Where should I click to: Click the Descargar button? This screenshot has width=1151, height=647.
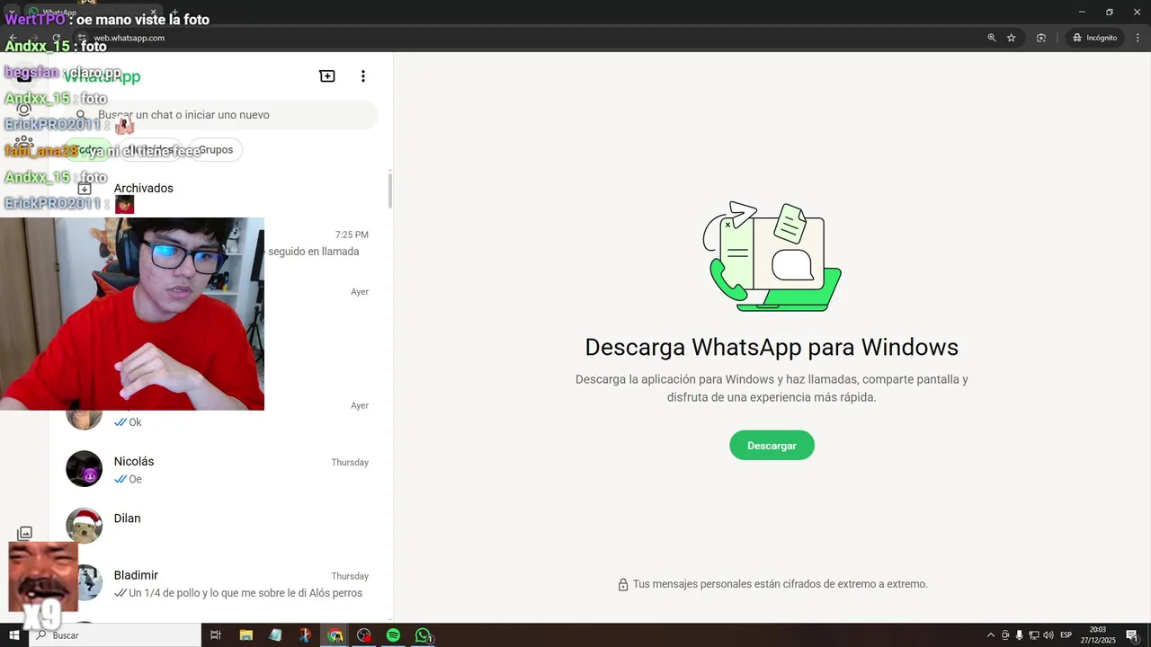click(772, 446)
